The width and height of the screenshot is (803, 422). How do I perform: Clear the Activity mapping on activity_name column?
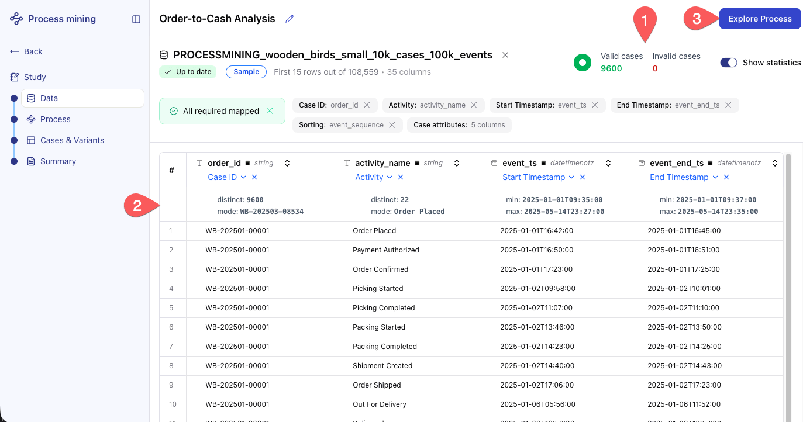pyautogui.click(x=401, y=177)
